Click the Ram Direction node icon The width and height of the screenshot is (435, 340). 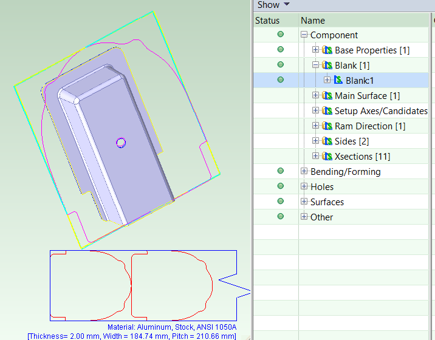[327, 126]
